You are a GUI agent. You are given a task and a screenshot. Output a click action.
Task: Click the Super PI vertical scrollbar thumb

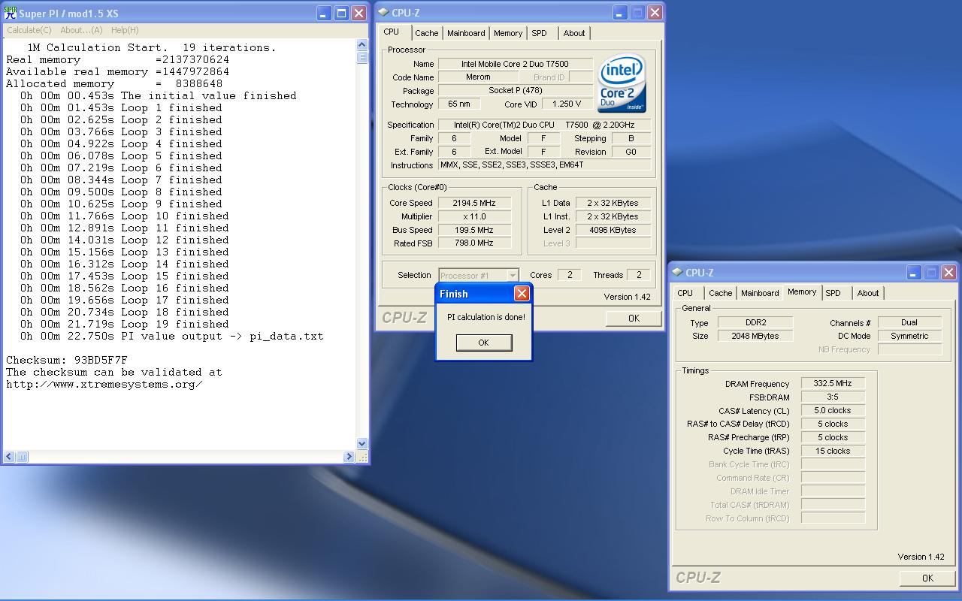click(x=362, y=57)
